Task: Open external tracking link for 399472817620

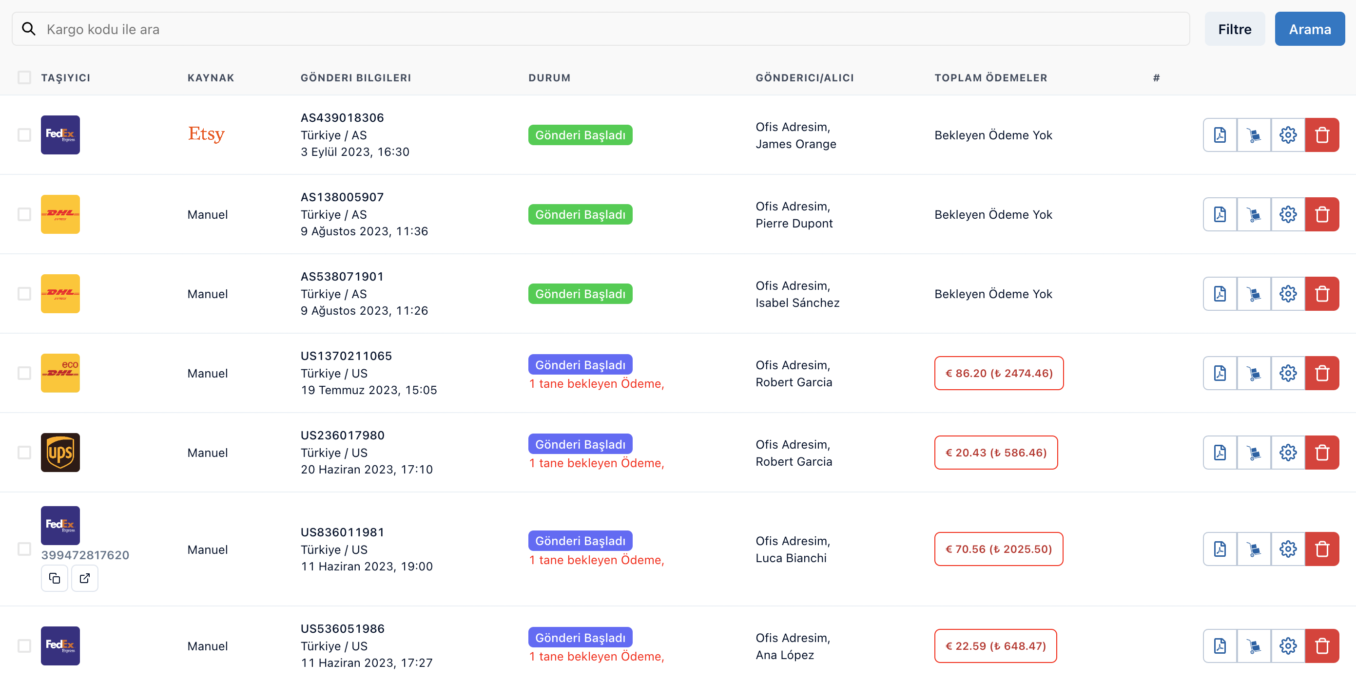Action: 85,578
